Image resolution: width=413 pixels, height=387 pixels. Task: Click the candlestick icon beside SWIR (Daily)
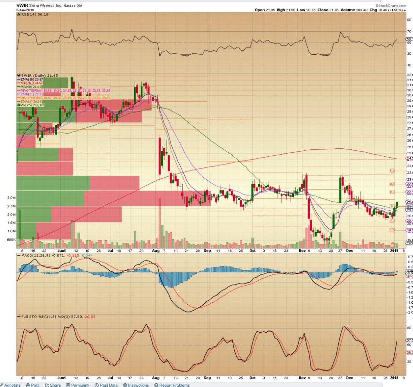click(19, 75)
